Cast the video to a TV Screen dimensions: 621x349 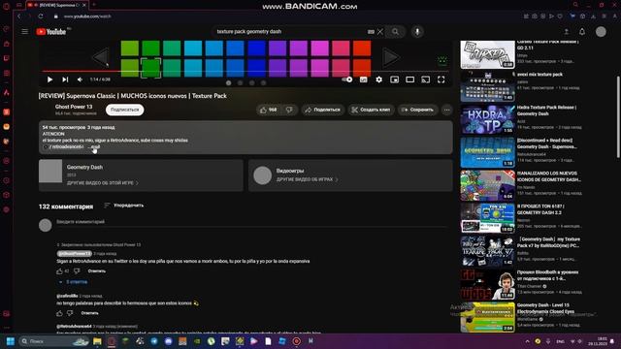click(x=425, y=79)
